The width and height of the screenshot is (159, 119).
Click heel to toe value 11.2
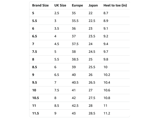pos(107,113)
